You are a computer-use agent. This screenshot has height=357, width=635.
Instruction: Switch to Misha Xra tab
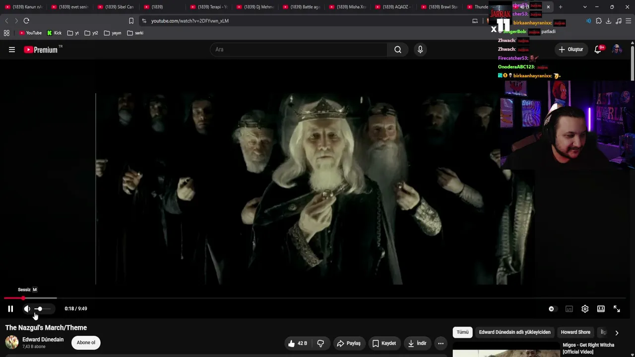(348, 7)
